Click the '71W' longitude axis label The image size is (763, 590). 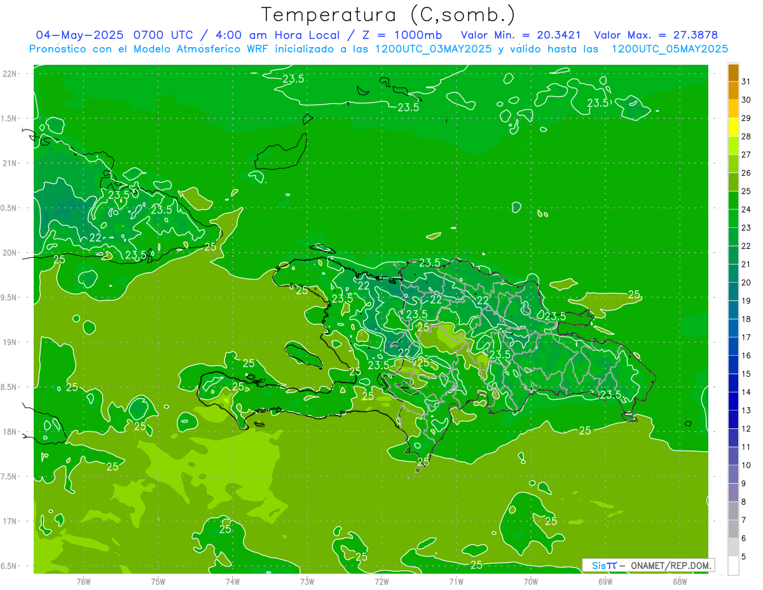(x=456, y=581)
